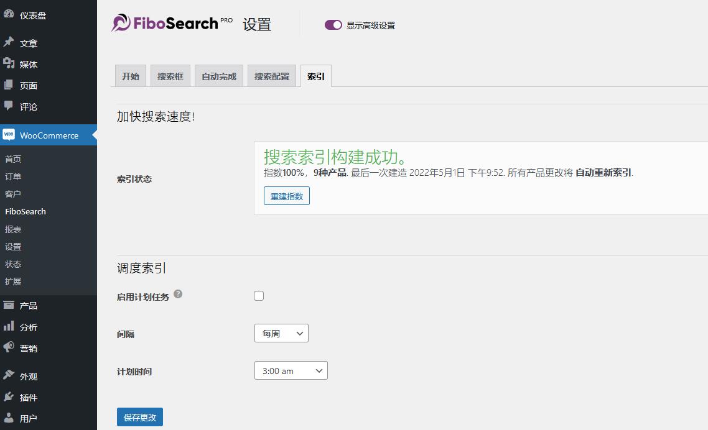Click the pin icon next to 文章

click(9, 42)
